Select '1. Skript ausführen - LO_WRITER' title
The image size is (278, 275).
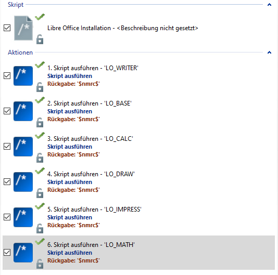pyautogui.click(x=93, y=68)
